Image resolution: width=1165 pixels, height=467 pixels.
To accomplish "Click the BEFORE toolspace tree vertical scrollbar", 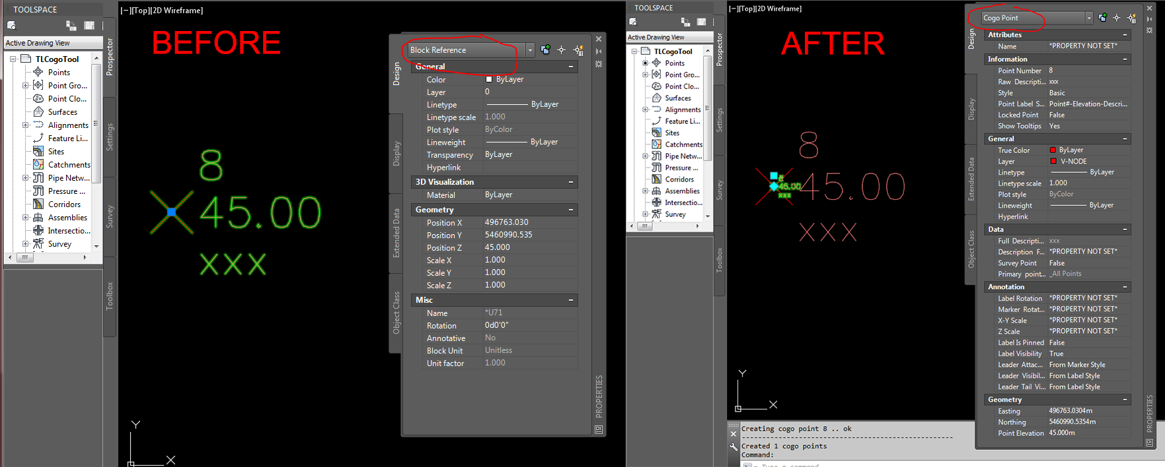I will [96, 151].
